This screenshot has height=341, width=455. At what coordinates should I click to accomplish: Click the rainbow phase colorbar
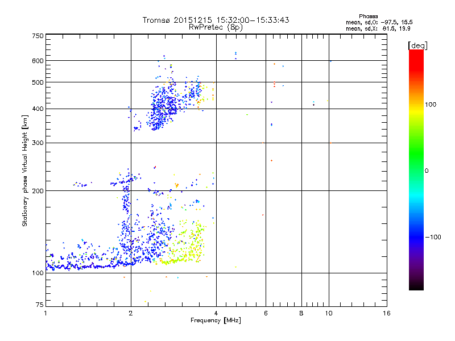point(416,169)
